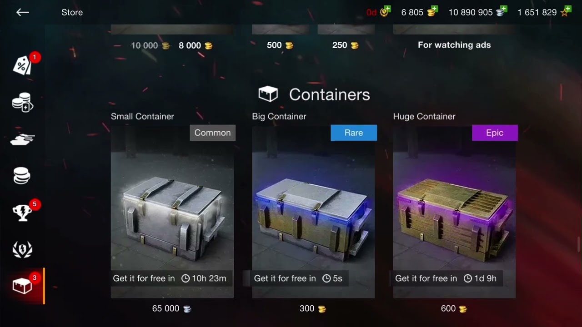
Task: Open the gold and premium bundles section
Action: [x=22, y=102]
